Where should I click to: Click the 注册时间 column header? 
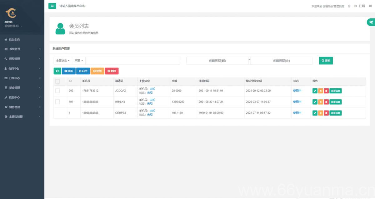coord(204,81)
